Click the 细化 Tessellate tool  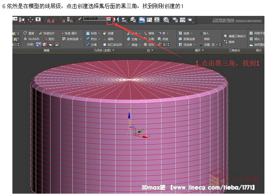click(255, 39)
